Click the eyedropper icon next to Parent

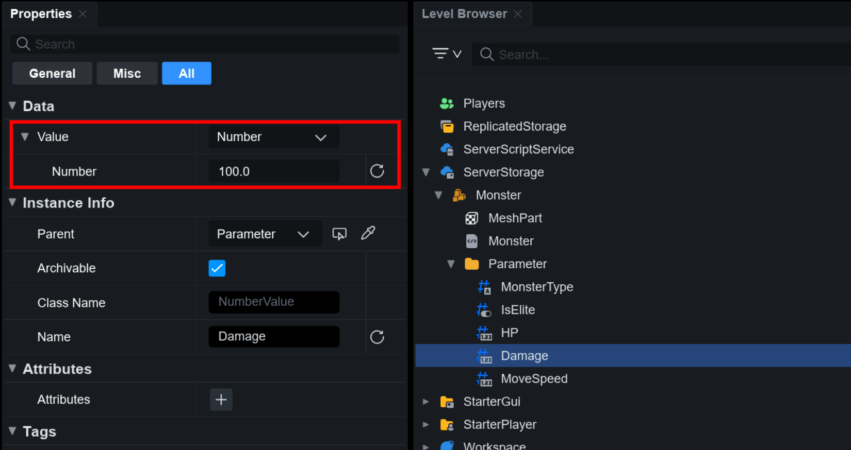368,233
